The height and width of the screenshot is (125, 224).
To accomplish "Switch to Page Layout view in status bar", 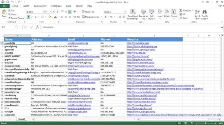I will pos(185,123).
